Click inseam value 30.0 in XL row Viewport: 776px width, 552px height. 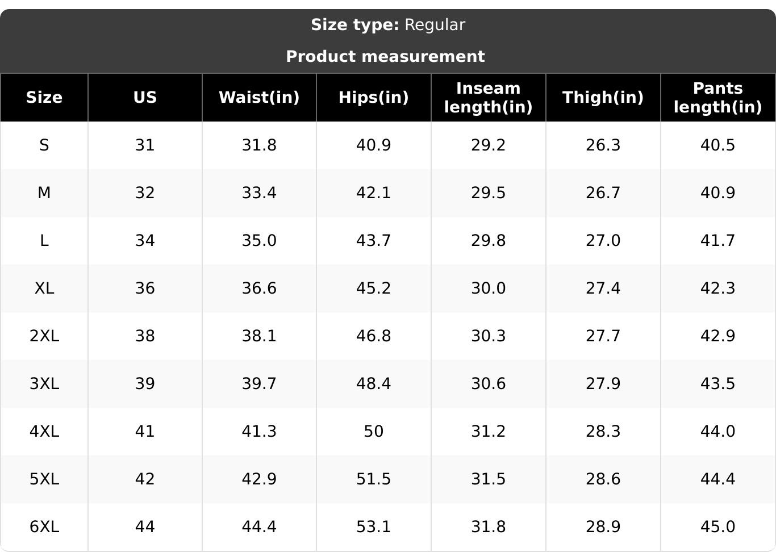coord(488,288)
